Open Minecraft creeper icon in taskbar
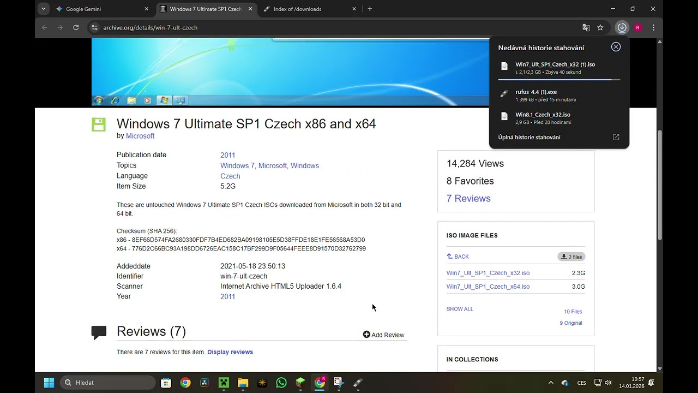 pyautogui.click(x=224, y=383)
